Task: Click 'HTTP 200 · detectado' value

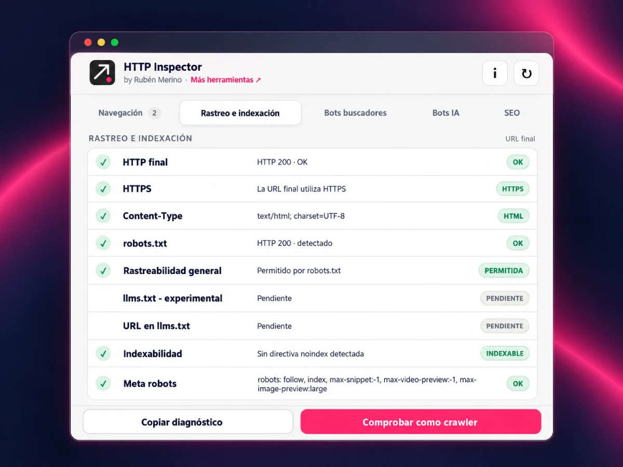Action: 295,243
